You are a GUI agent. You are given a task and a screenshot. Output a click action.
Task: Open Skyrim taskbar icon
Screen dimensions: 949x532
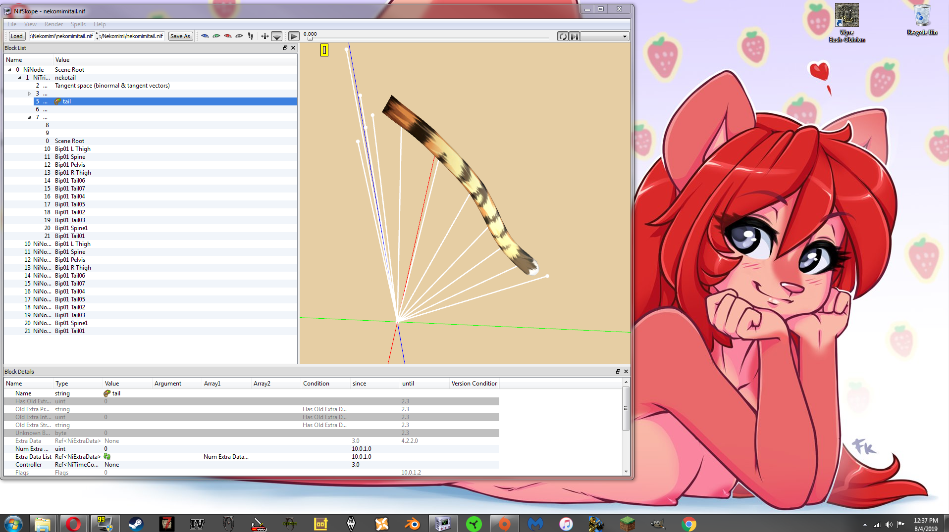351,524
